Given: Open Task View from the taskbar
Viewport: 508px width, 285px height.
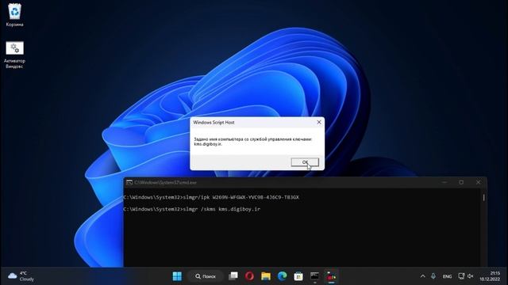Looking at the screenshot, I should click(x=233, y=276).
